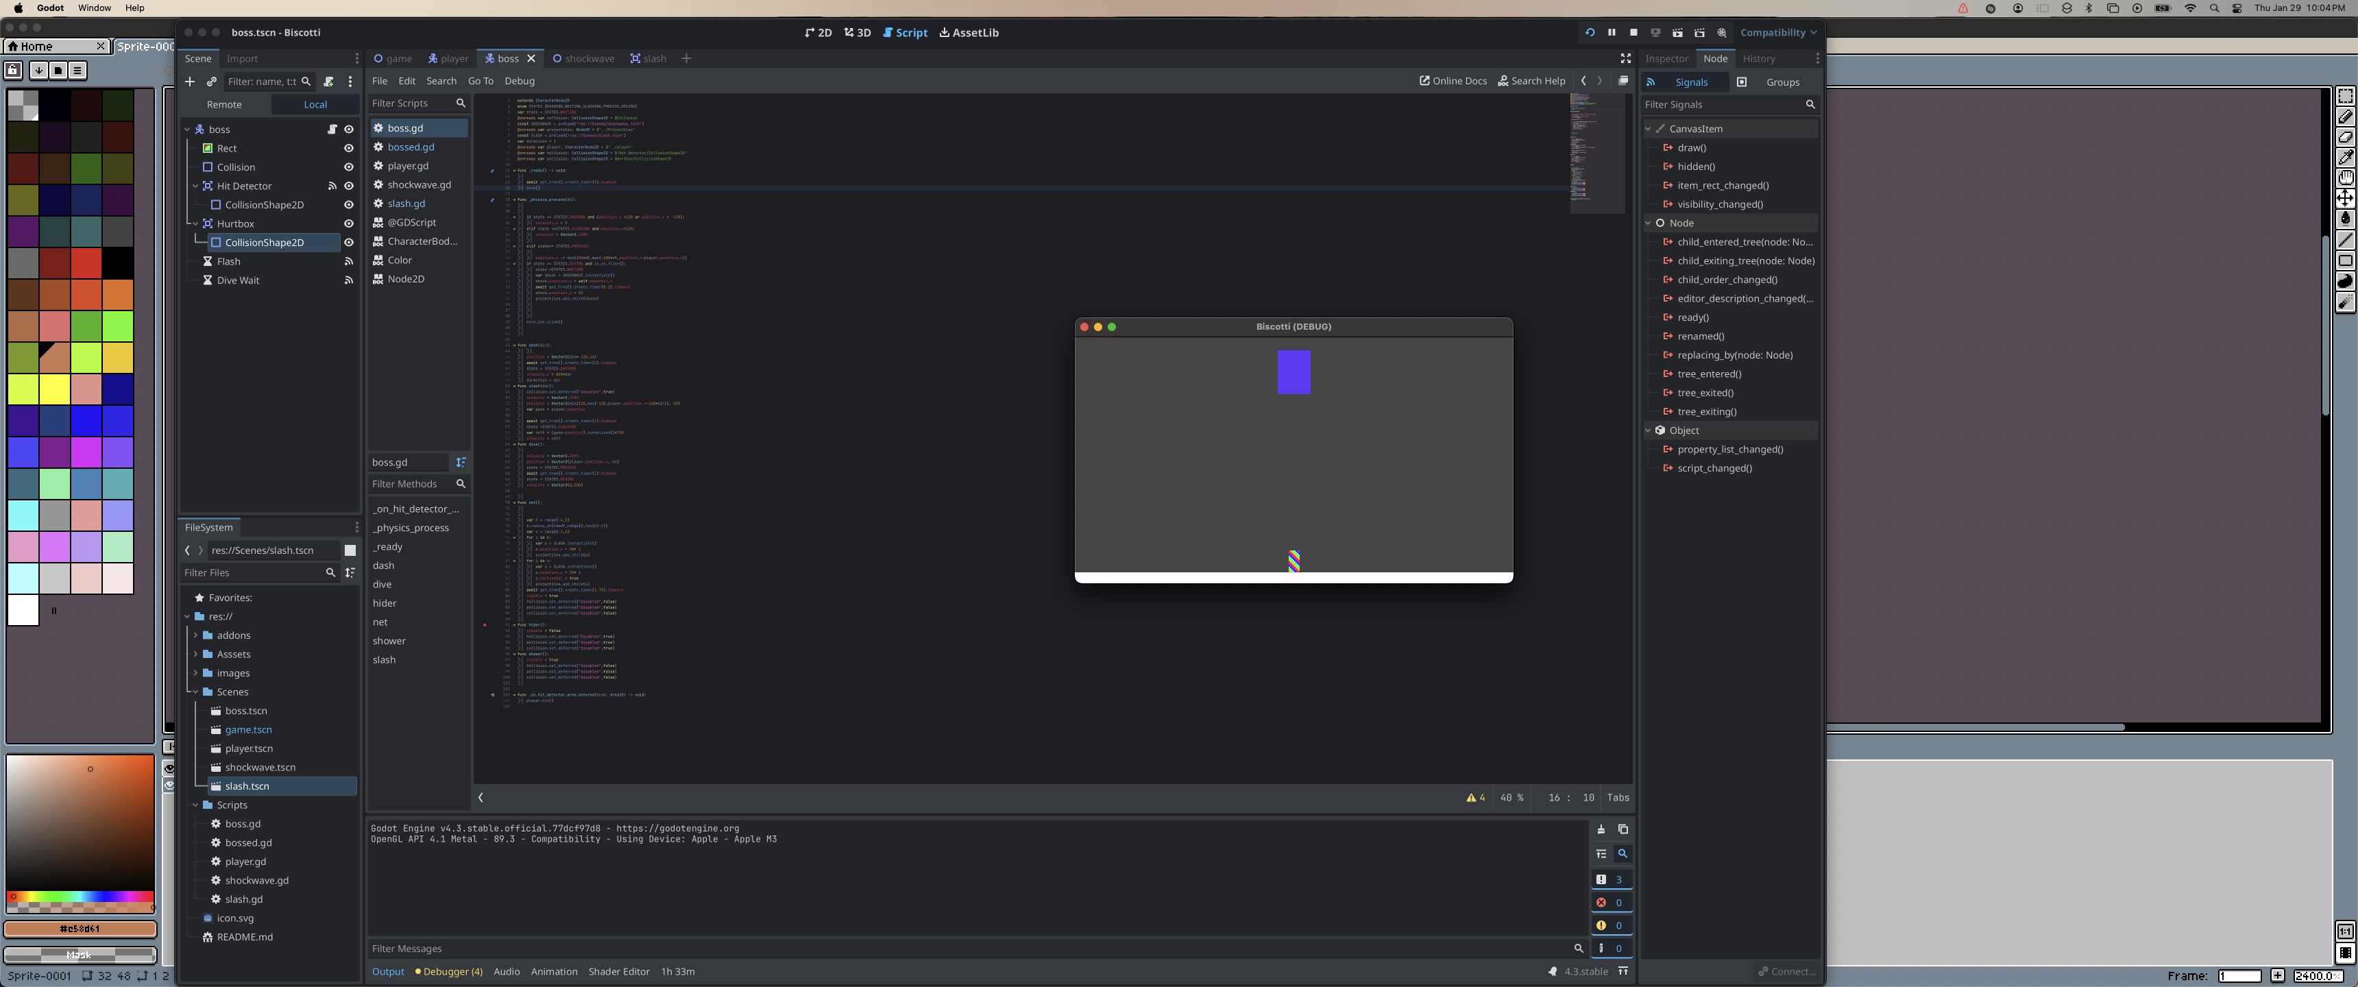This screenshot has height=987, width=2358.
Task: Collapse the Scenes folder
Action: tap(196, 692)
